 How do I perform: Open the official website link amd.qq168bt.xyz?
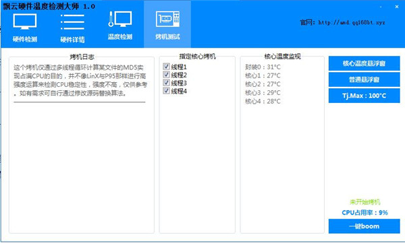[352, 22]
